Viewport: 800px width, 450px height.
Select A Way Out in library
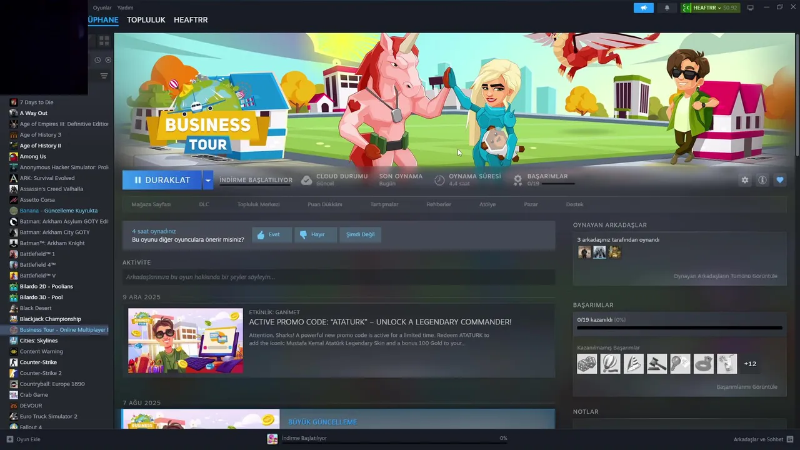(x=33, y=113)
